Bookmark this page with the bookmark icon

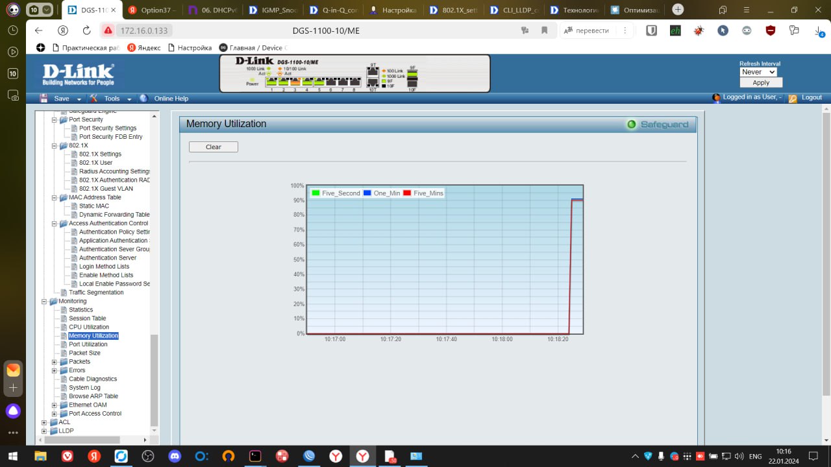click(544, 30)
